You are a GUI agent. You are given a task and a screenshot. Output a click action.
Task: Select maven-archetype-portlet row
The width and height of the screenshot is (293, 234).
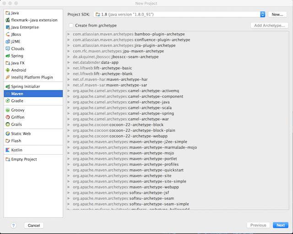[x=178, y=159]
